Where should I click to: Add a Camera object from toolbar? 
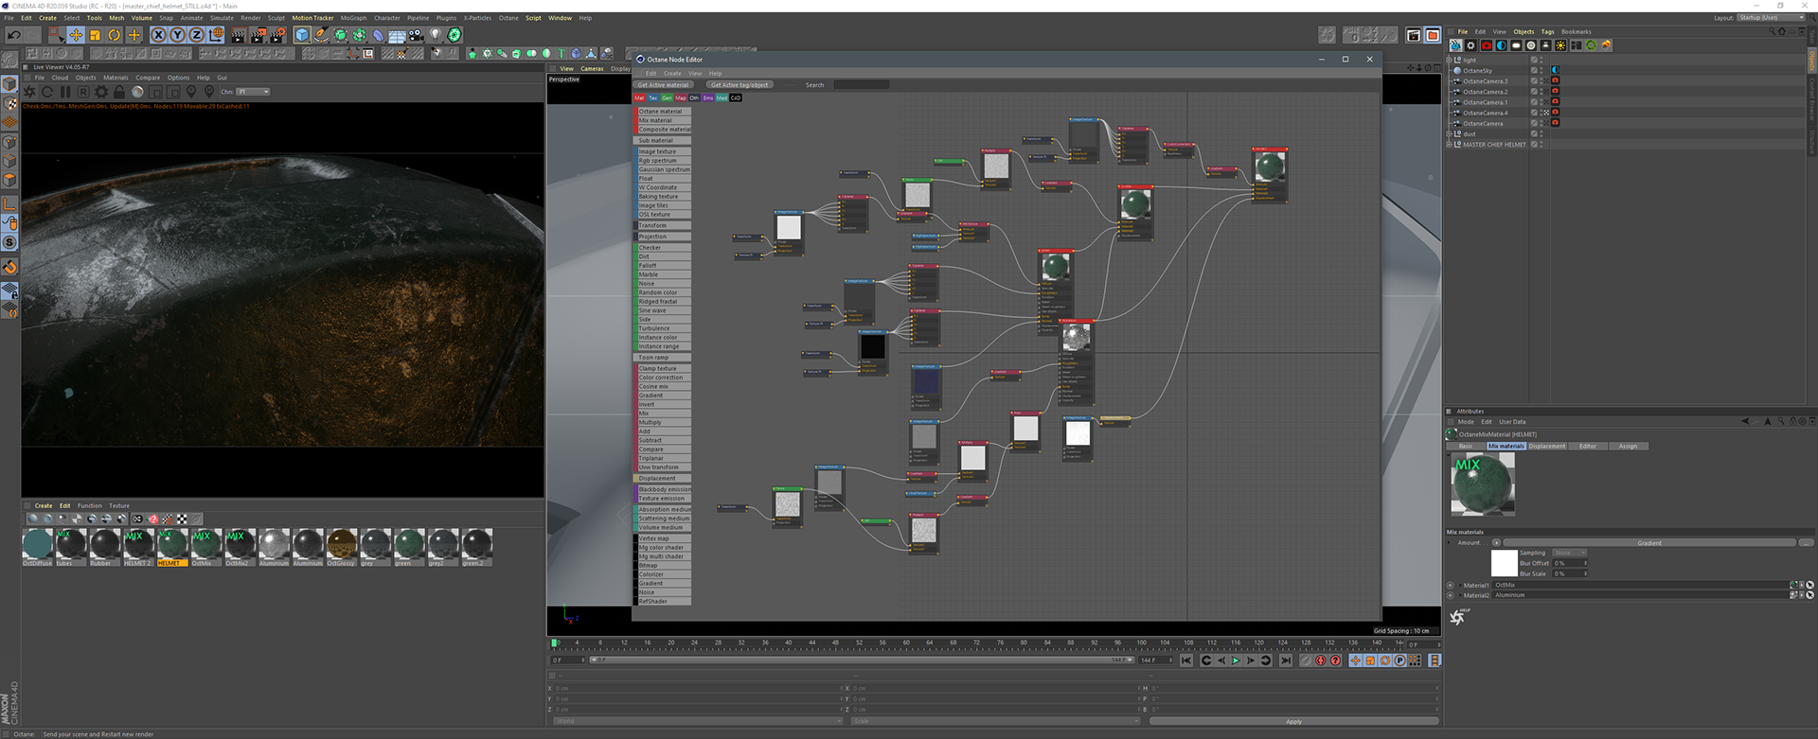tap(416, 35)
